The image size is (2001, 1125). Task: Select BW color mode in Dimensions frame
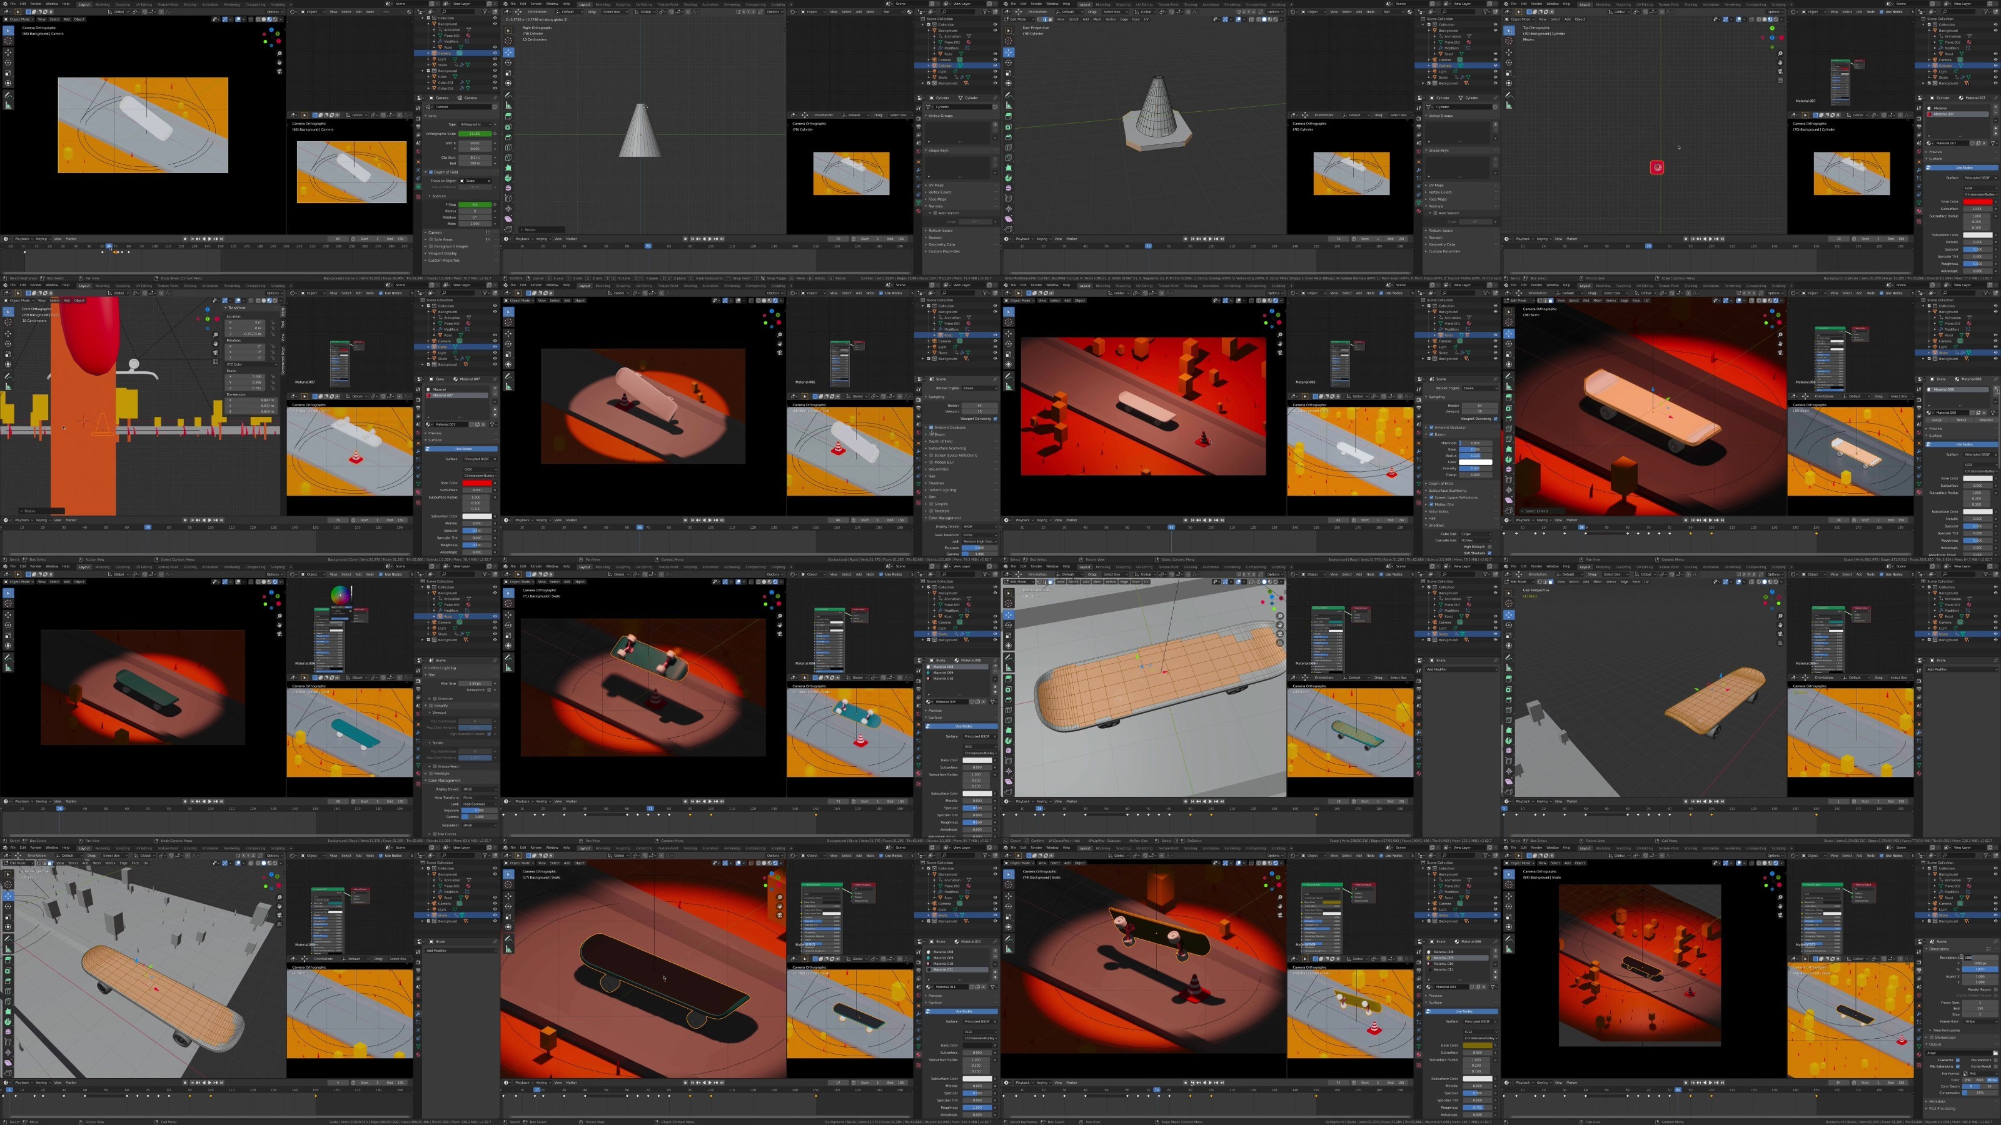pyautogui.click(x=1968, y=1081)
